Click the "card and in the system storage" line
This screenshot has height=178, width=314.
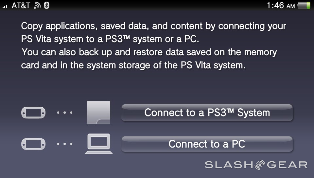pyautogui.click(x=133, y=65)
